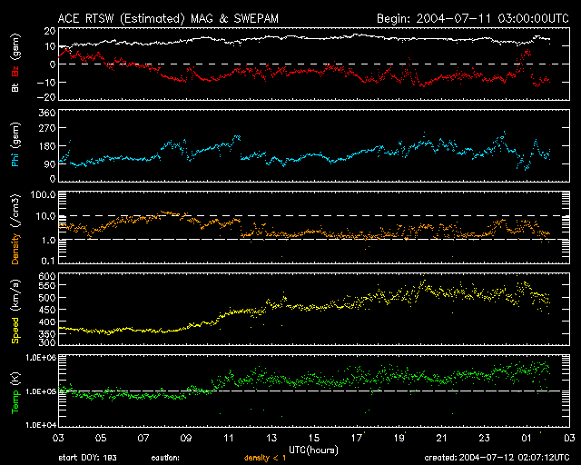Click the "UTC(hours)" x-axis title

(x=313, y=450)
